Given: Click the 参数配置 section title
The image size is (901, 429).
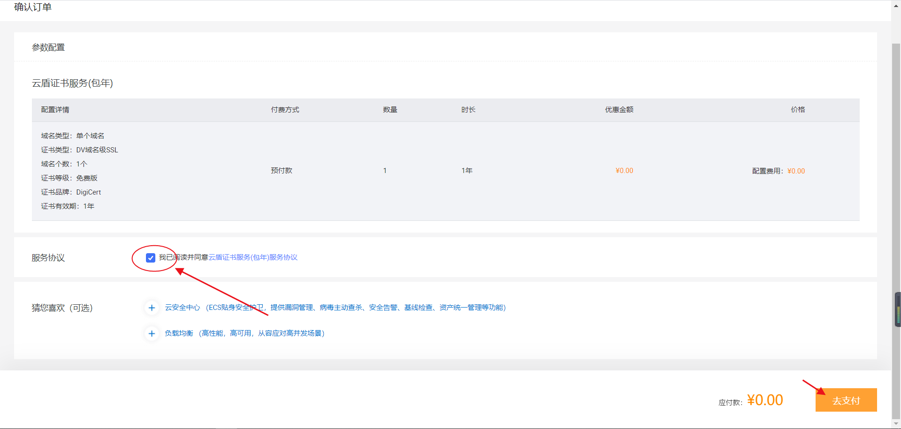Looking at the screenshot, I should [48, 47].
